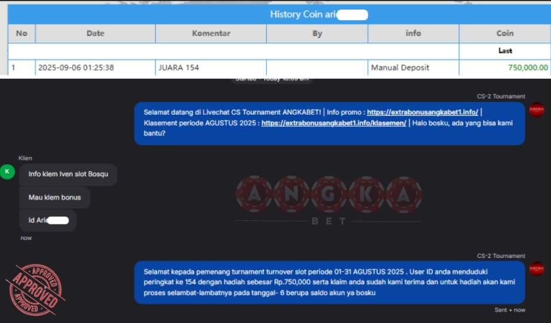
Task: Select the 'Mau klem bonus' message
Action: (x=54, y=198)
